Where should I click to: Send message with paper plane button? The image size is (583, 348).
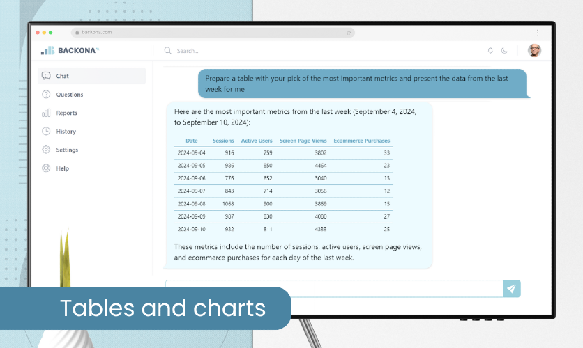tap(512, 289)
